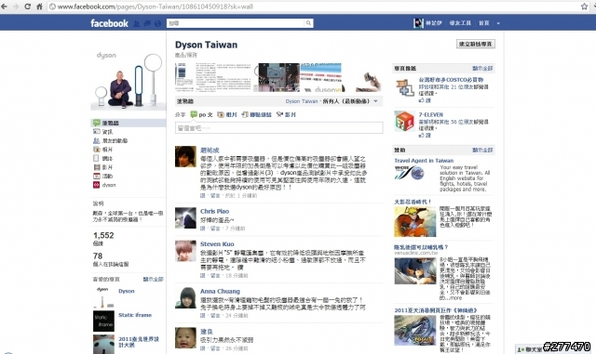Click the search magnifier icon

point(308,23)
